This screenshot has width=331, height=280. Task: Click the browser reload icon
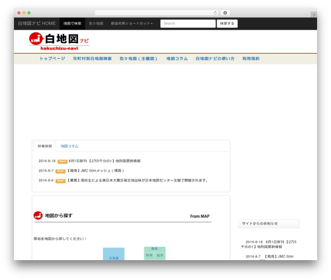215,13
